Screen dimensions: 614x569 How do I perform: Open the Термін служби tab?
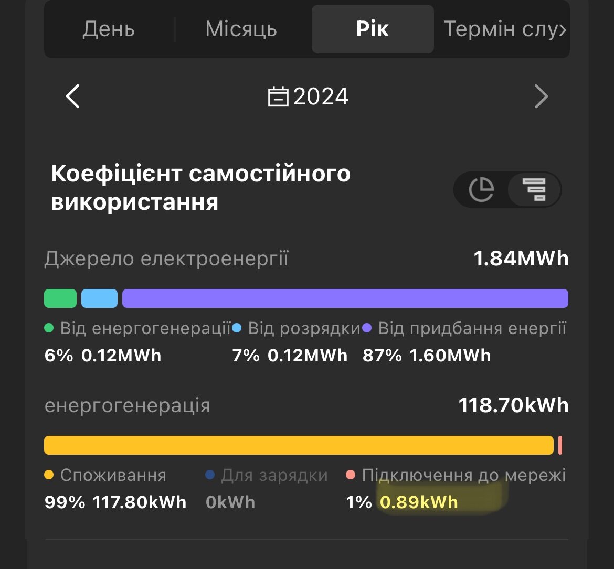pos(504,29)
